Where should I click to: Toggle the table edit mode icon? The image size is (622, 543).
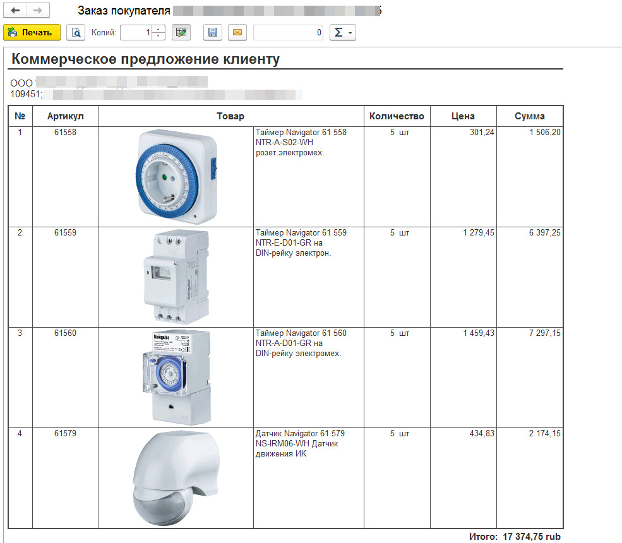(181, 32)
